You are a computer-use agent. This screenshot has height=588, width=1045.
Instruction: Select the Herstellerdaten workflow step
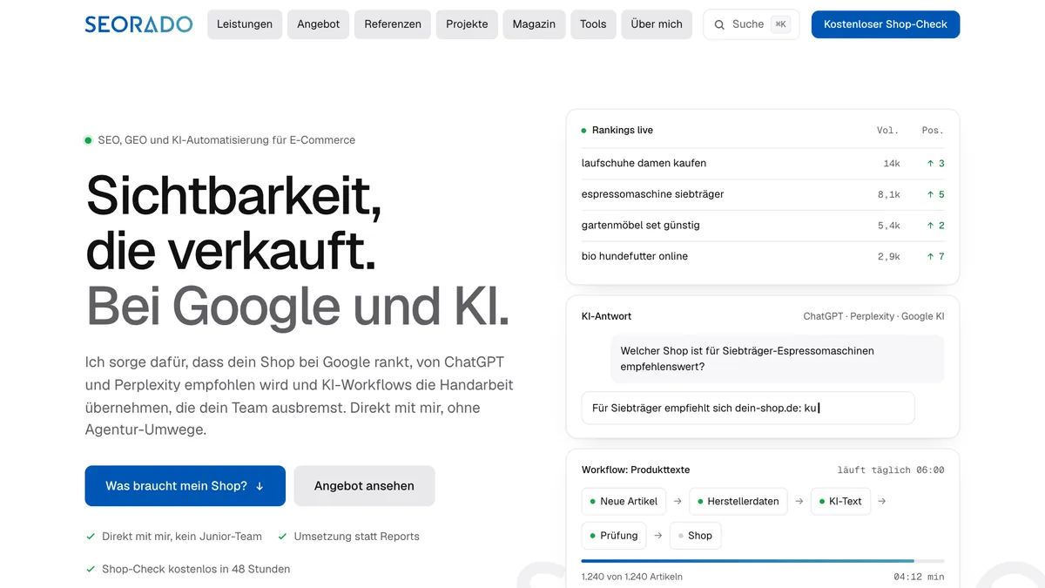click(x=738, y=502)
